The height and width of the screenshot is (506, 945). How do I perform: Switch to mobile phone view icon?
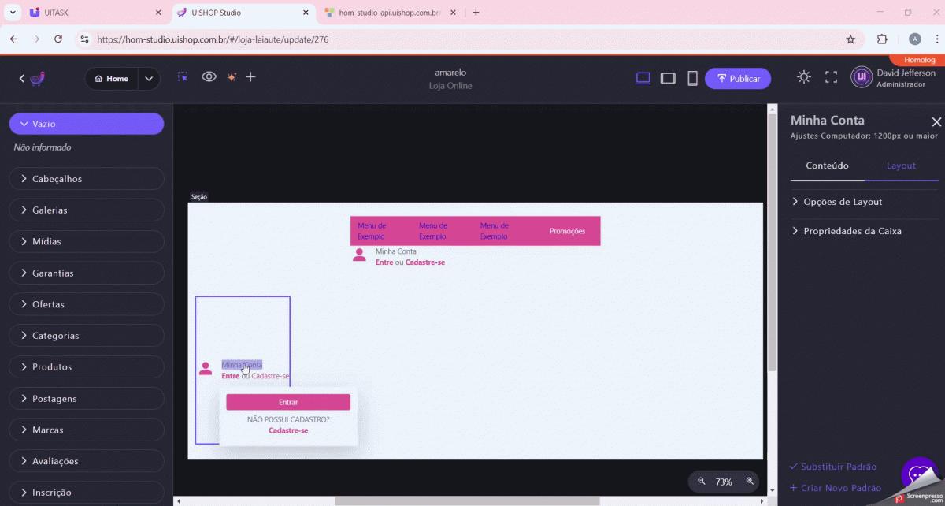(x=692, y=78)
